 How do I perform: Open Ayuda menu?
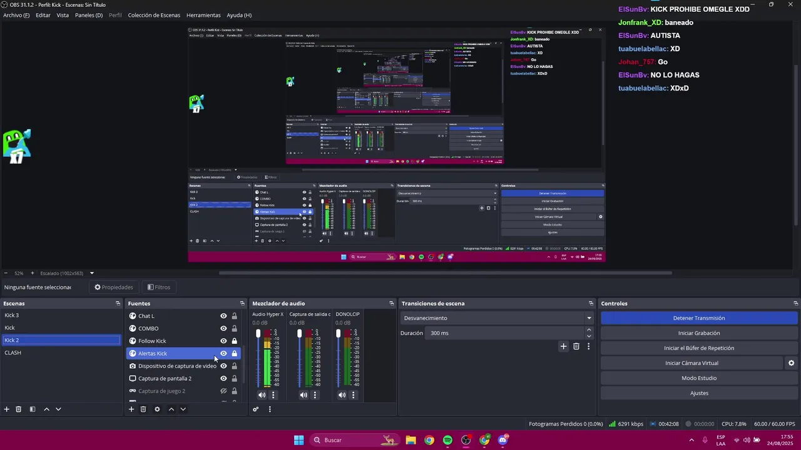[239, 15]
